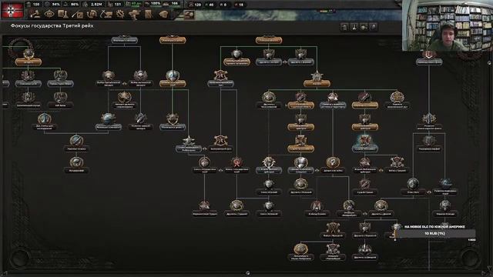Select the Судьба Чехословакии iron cross focus

click(x=300, y=144)
